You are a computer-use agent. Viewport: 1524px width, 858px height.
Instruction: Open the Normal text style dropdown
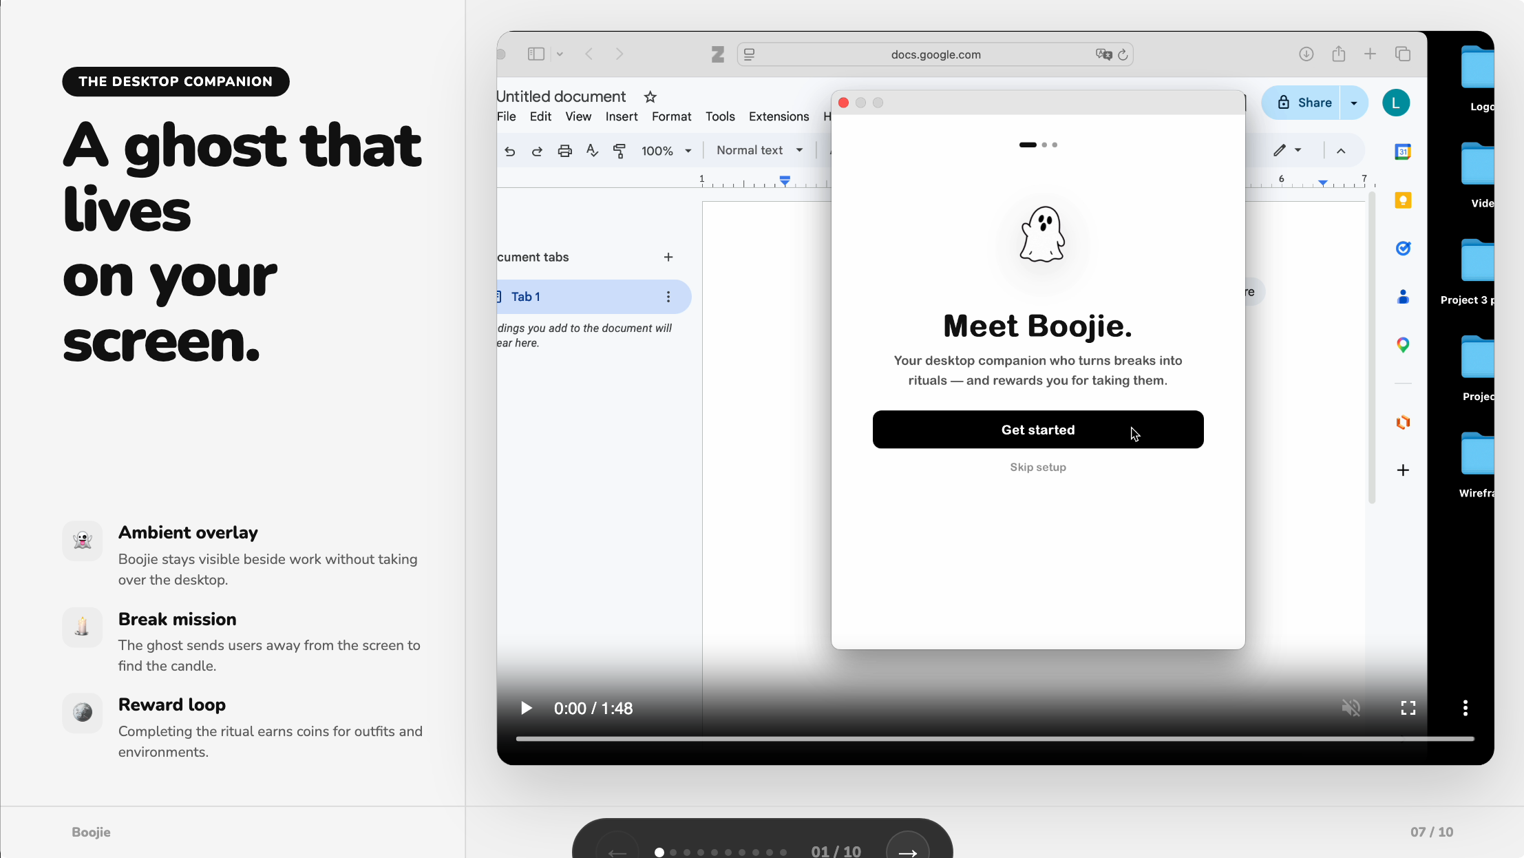[759, 150]
